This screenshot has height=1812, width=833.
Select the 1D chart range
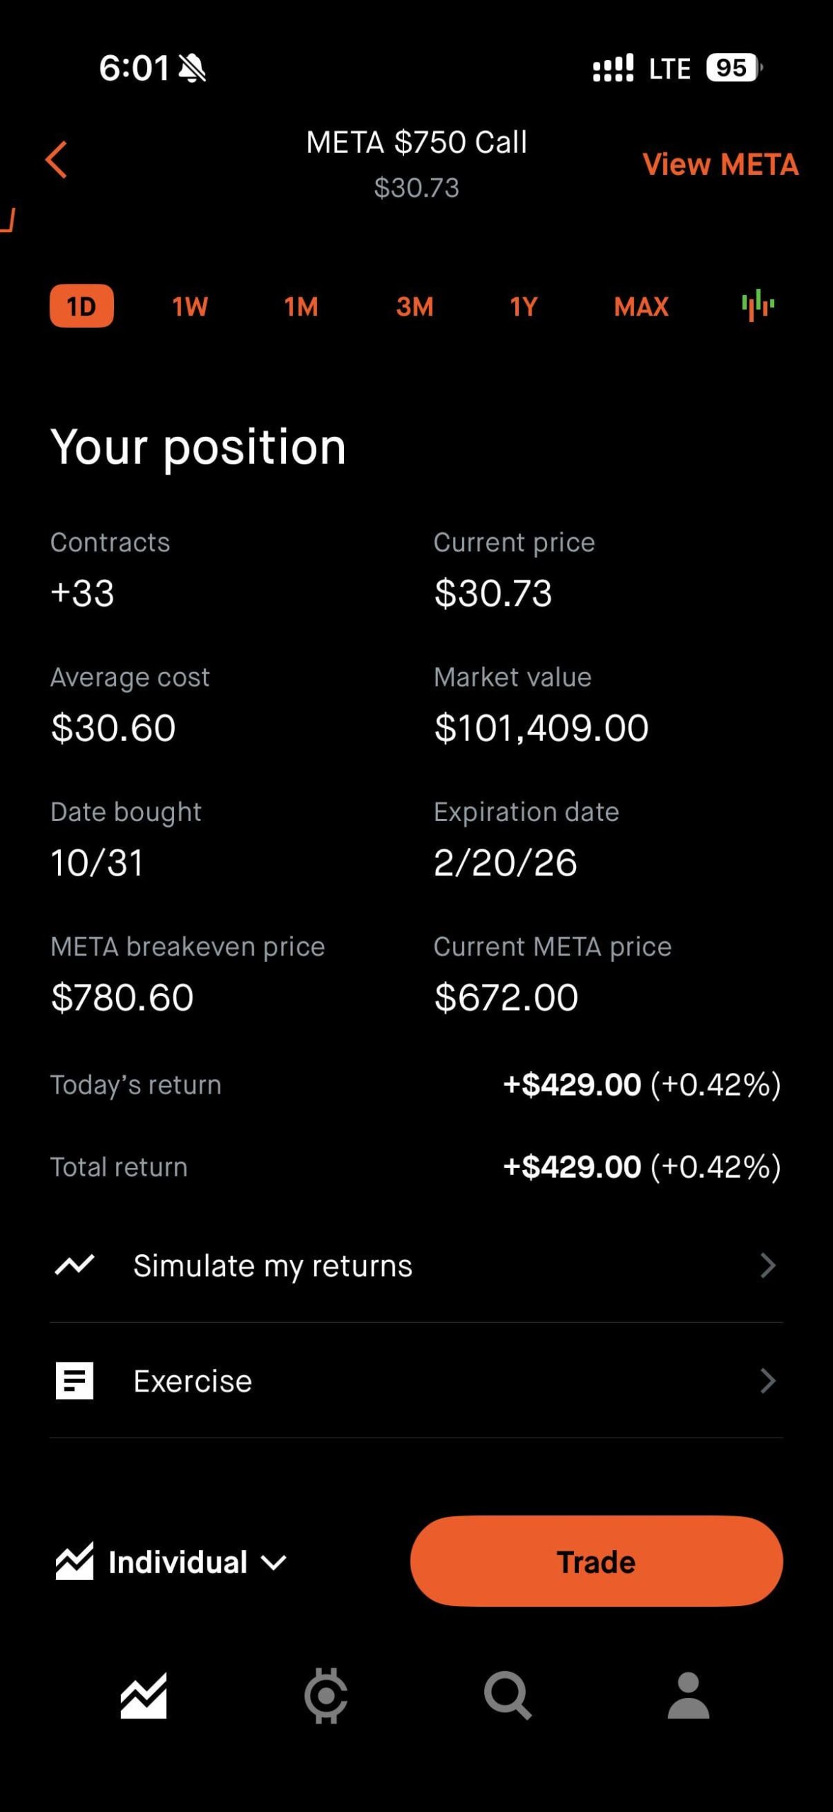tap(81, 306)
